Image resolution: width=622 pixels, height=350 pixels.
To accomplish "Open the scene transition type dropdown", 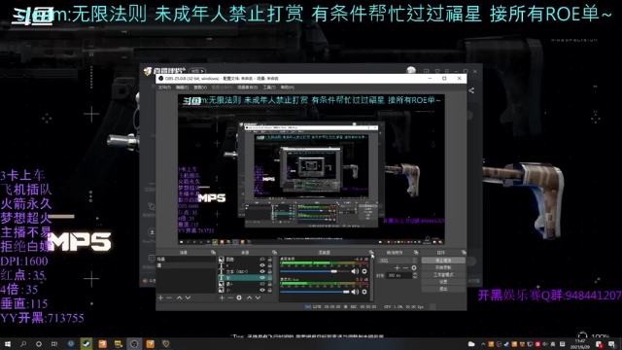I will click(397, 261).
